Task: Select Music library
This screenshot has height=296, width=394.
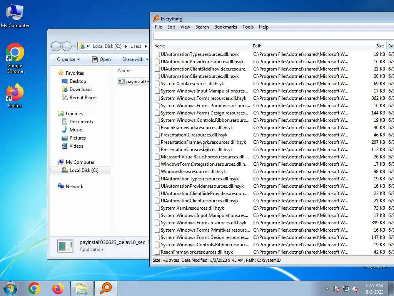Action: (72, 129)
